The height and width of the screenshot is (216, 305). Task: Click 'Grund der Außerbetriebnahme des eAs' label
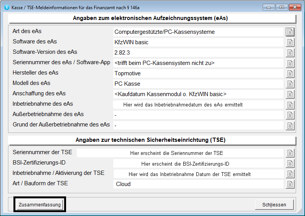tap(61, 125)
